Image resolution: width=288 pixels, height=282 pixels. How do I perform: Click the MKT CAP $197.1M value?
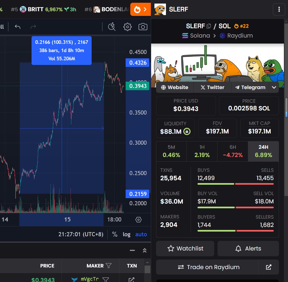click(x=259, y=131)
